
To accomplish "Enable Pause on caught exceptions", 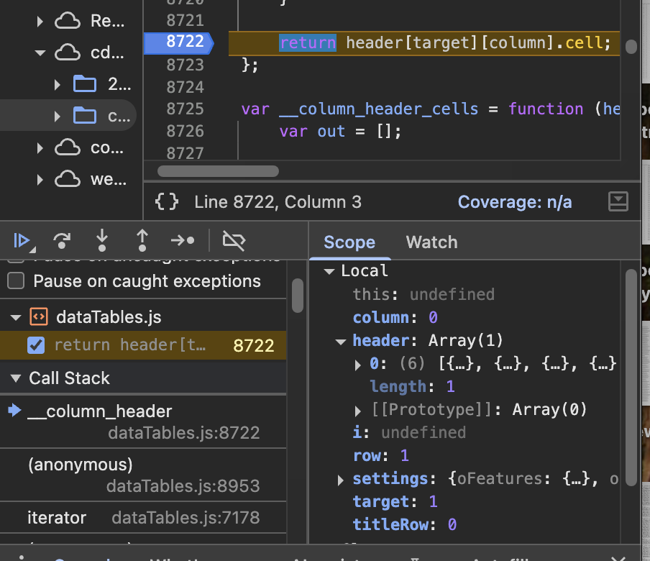I will coord(16,281).
